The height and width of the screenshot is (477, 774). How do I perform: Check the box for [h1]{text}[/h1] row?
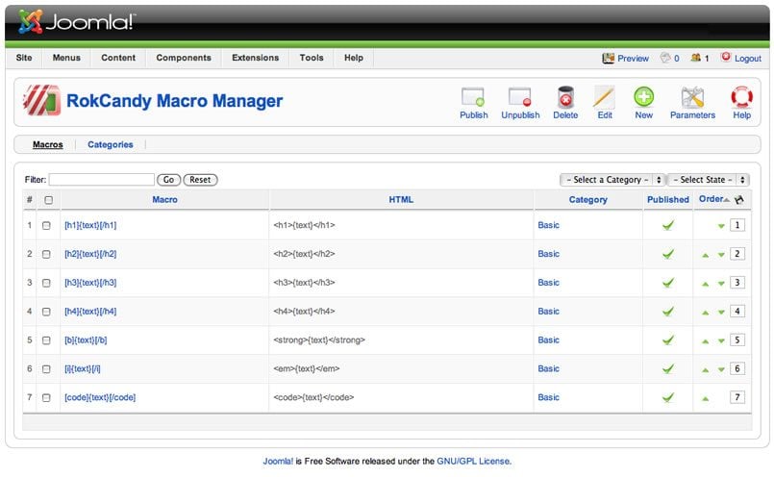point(46,225)
